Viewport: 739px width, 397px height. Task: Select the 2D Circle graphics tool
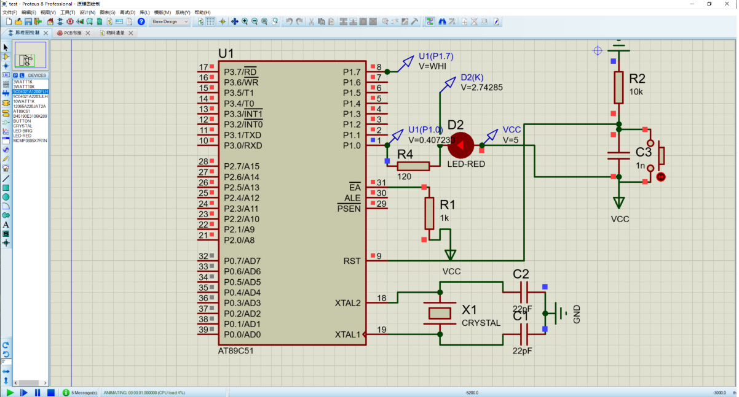pos(6,197)
